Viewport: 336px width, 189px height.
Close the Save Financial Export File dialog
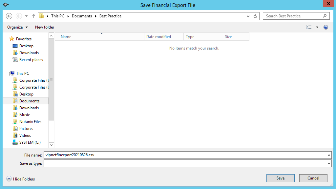pos(328,4)
